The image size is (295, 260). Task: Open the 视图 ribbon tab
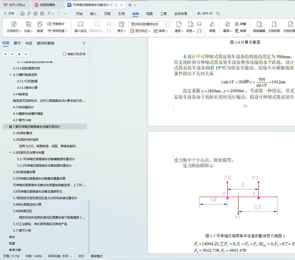click(150, 13)
